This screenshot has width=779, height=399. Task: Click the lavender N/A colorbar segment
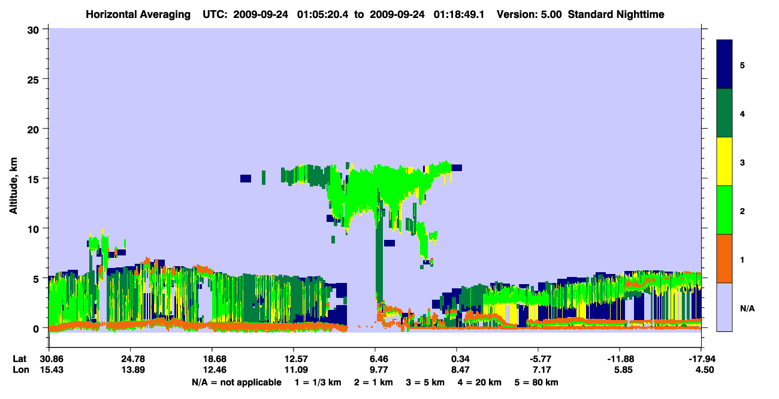(724, 307)
